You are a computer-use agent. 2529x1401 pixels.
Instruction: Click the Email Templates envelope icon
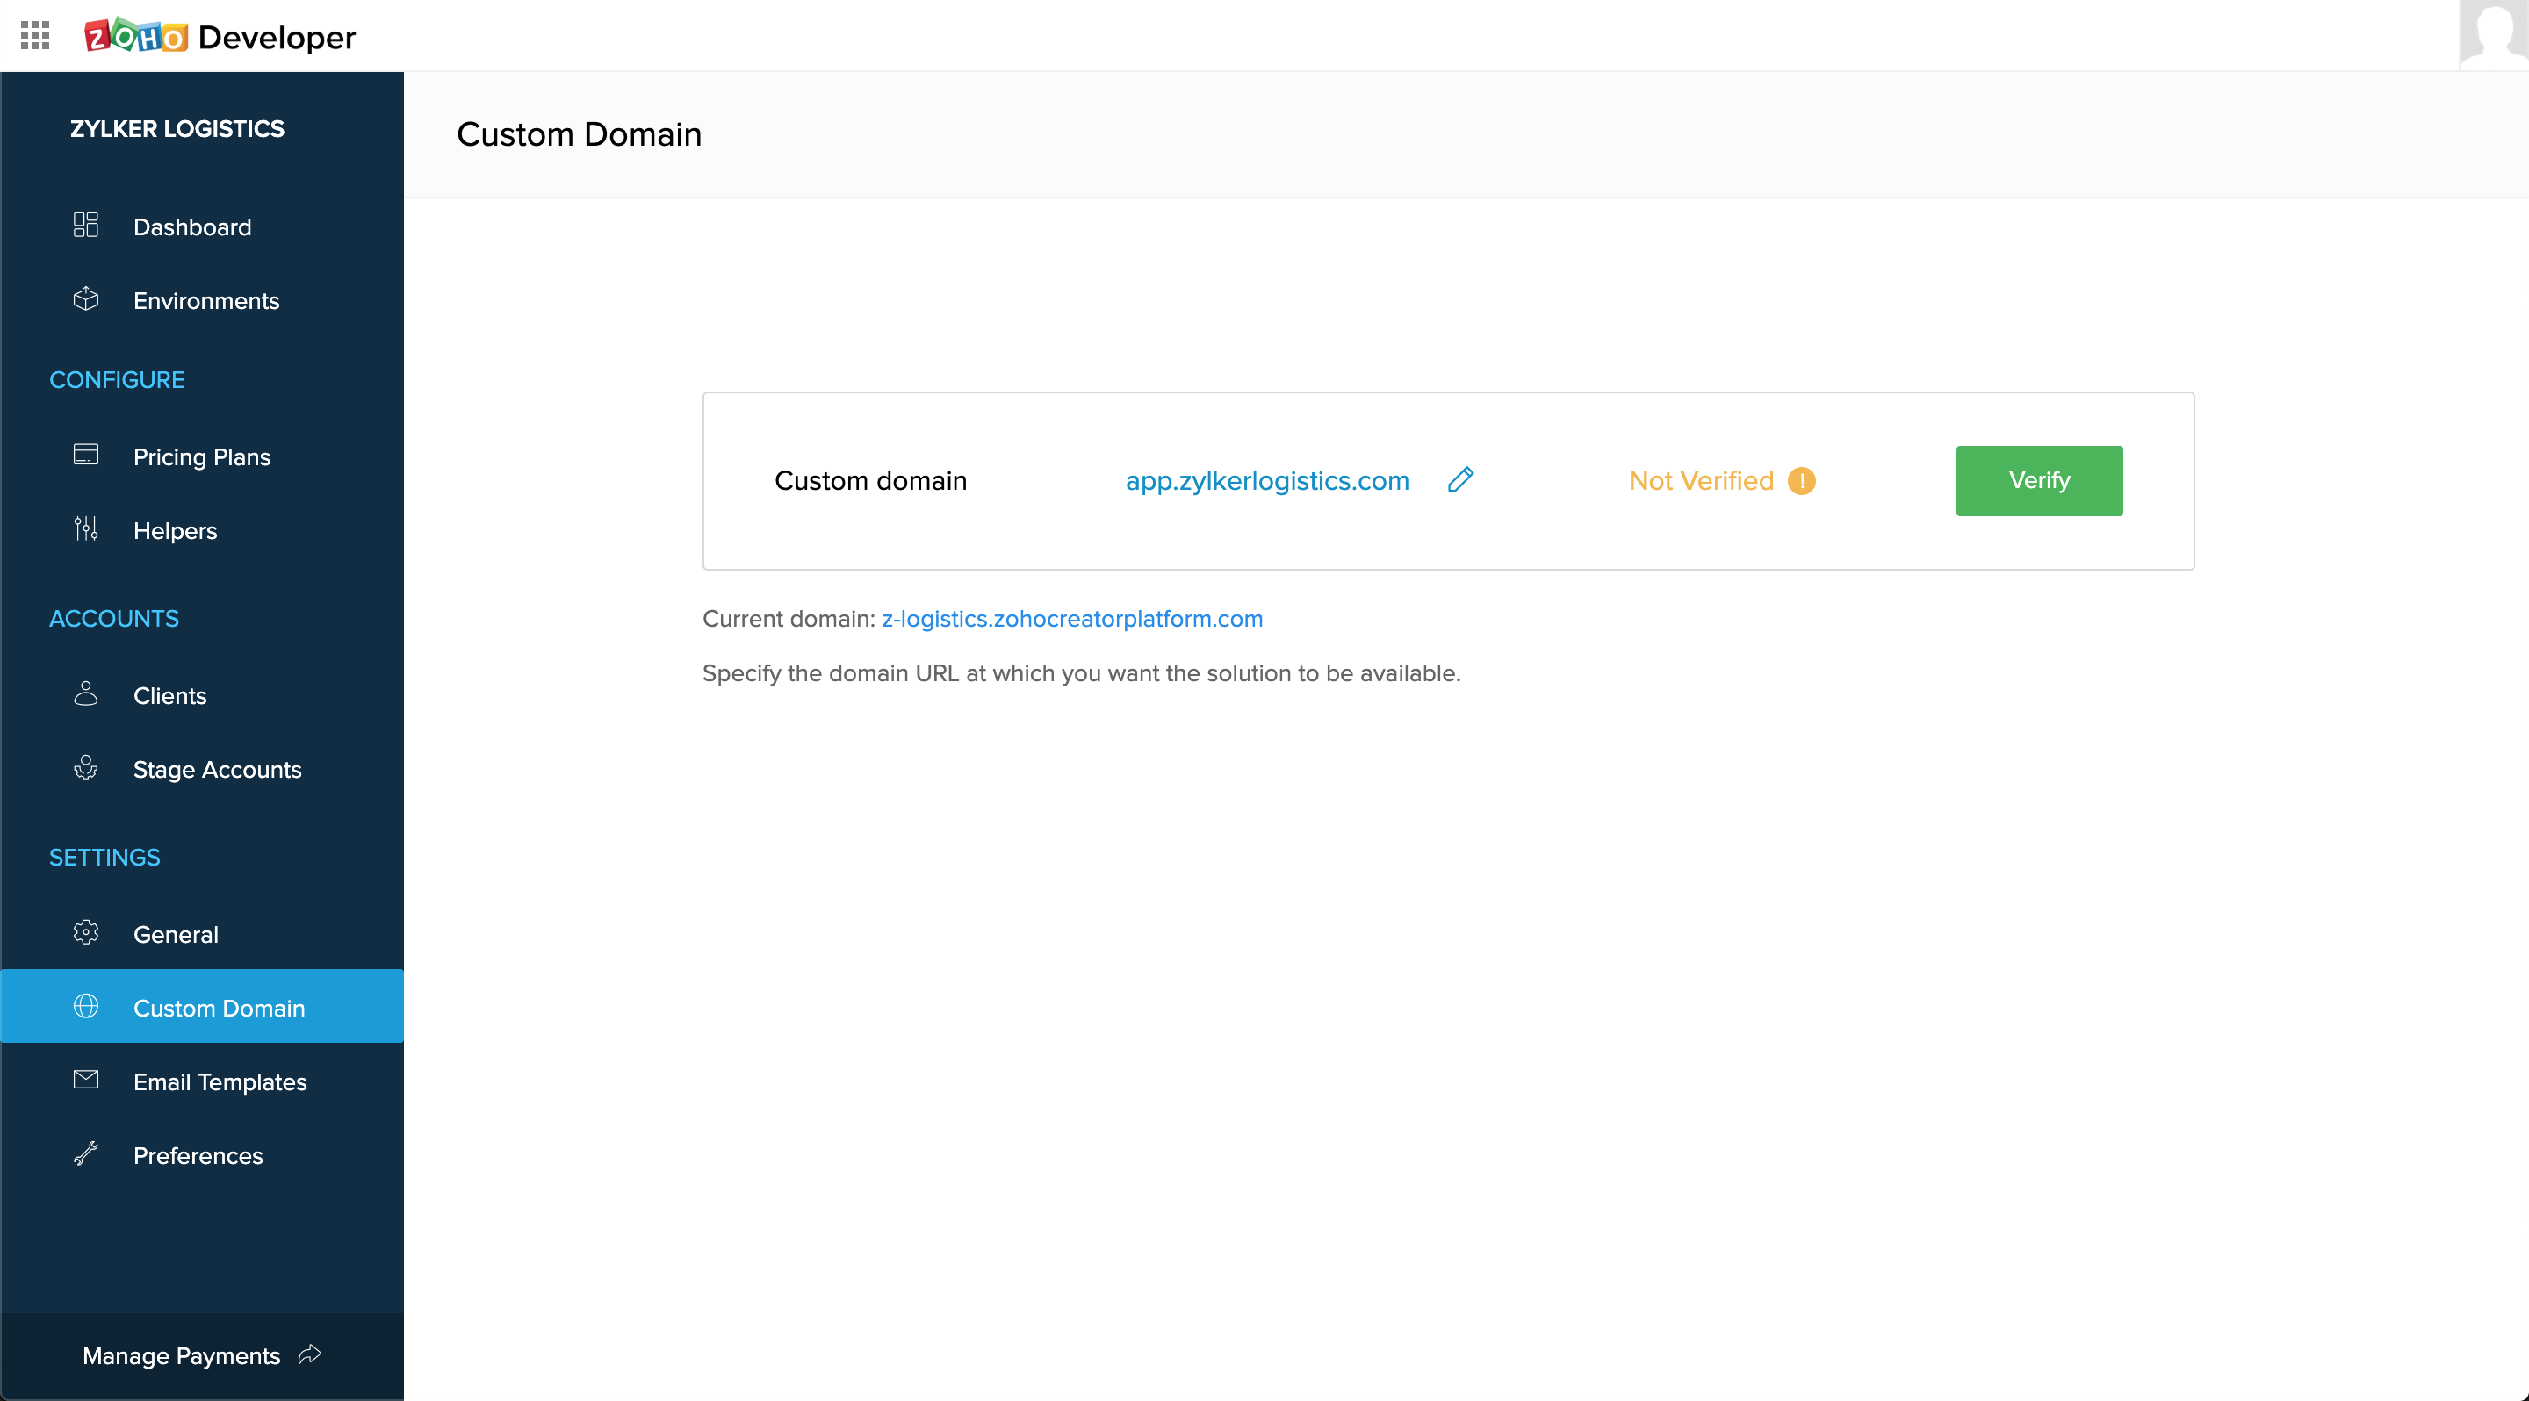pyautogui.click(x=86, y=1081)
